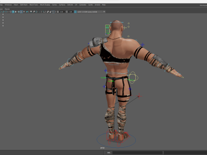207x155 pixels.
Task: Select the blue cross control beside right thigh
Action: pyautogui.click(x=130, y=89)
